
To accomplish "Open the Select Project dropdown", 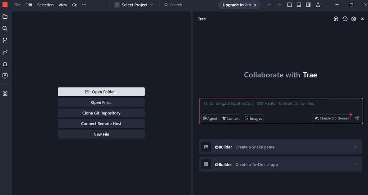I will (x=134, y=5).
